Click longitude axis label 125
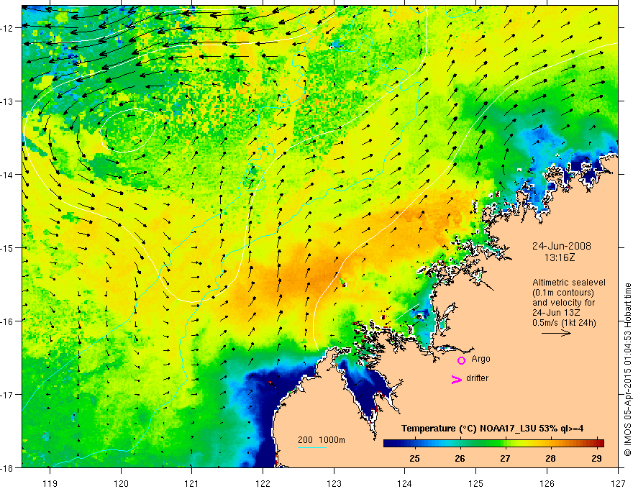Screen dimensions: 633x489 coord(476,483)
